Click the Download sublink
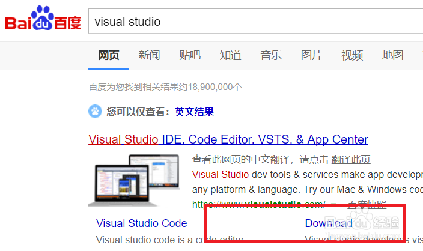The width and height of the screenshot is (423, 251). [x=329, y=223]
